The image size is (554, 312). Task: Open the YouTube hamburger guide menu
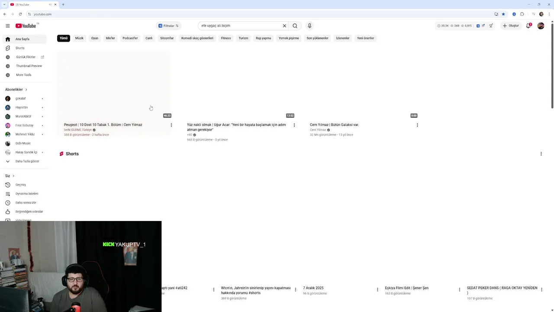tap(7, 26)
